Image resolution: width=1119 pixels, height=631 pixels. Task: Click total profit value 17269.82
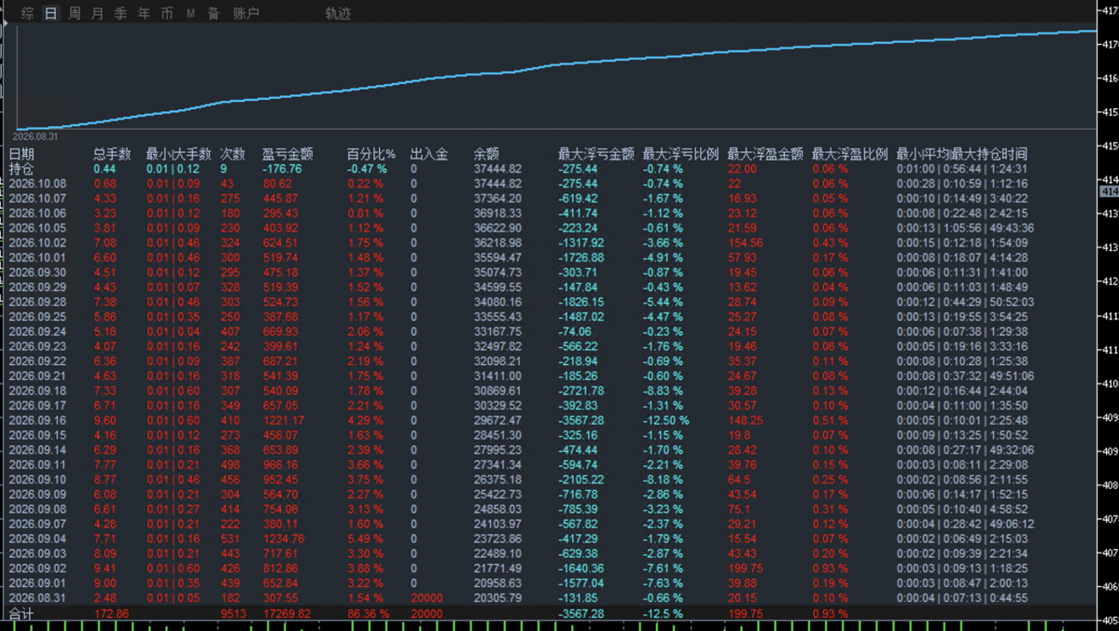pos(287,614)
